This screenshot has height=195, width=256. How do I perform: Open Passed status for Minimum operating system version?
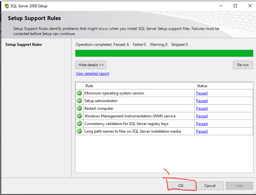click(x=202, y=93)
